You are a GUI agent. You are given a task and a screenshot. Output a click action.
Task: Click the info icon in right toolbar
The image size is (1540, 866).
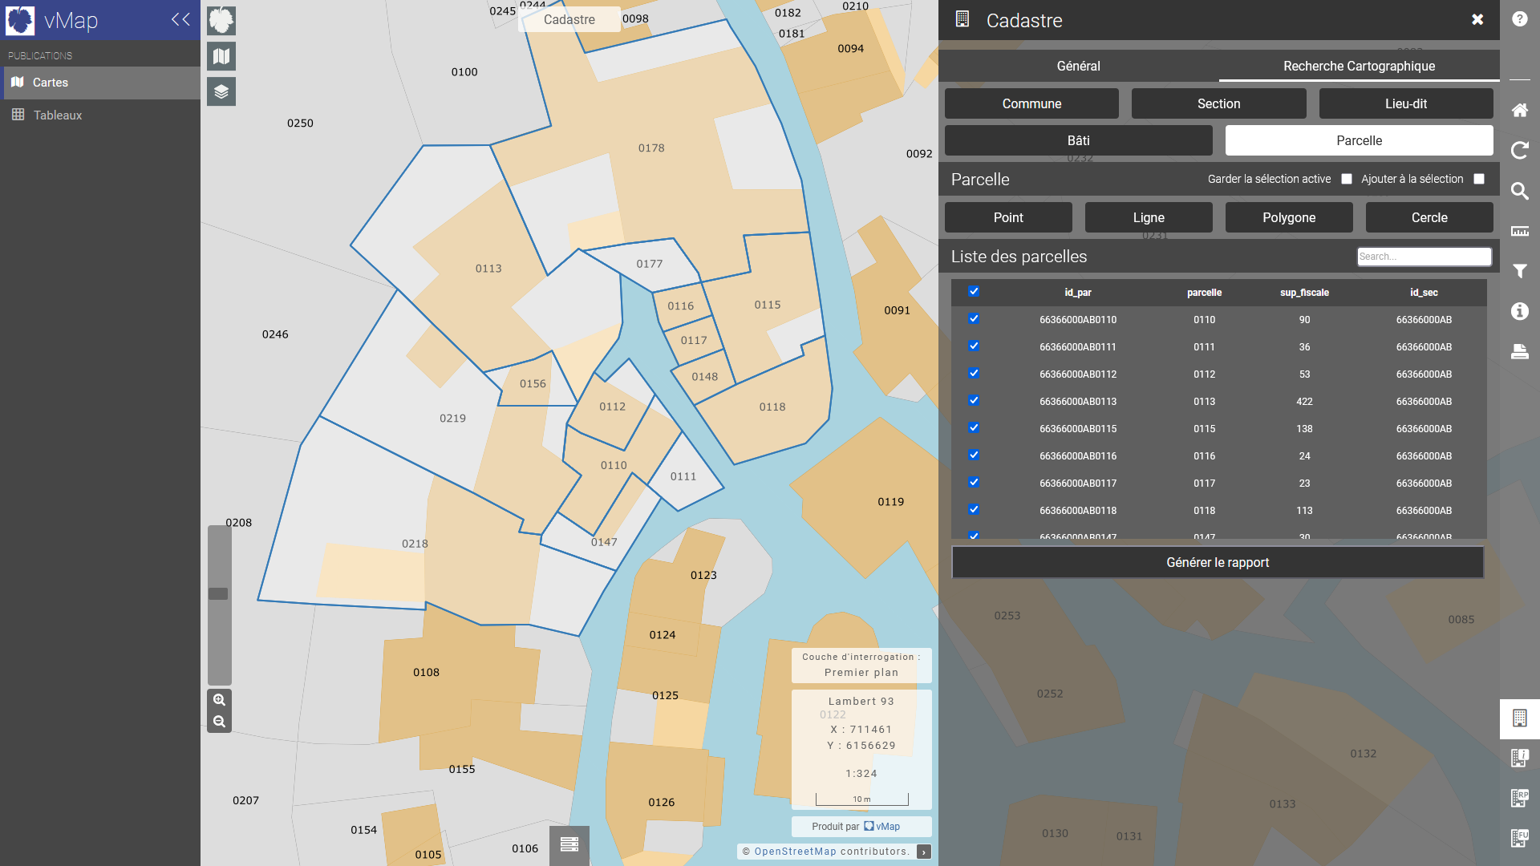coord(1519,311)
